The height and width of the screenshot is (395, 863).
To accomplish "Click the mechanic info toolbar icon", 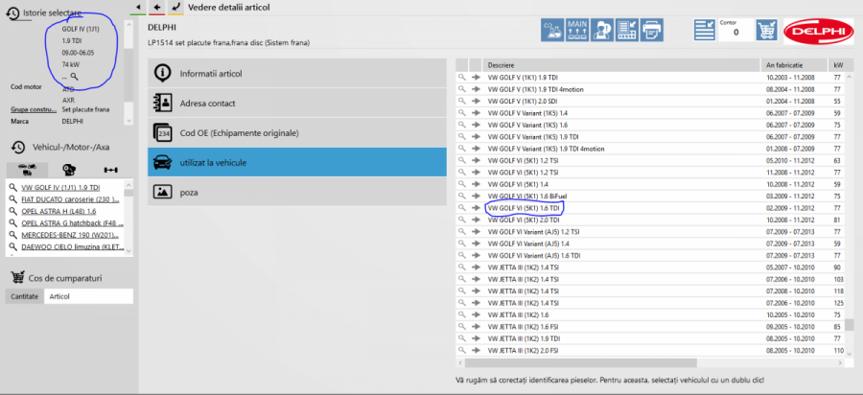I will click(x=603, y=29).
